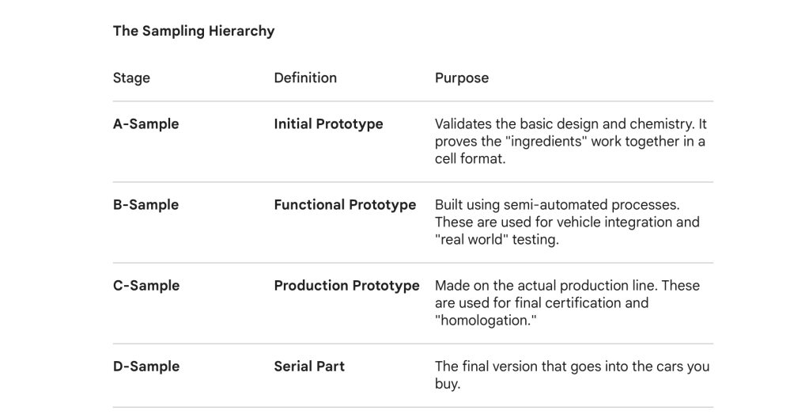Viewport: 809px width, 418px height.
Task: Click the quoted word "homologation"
Action: [482, 320]
